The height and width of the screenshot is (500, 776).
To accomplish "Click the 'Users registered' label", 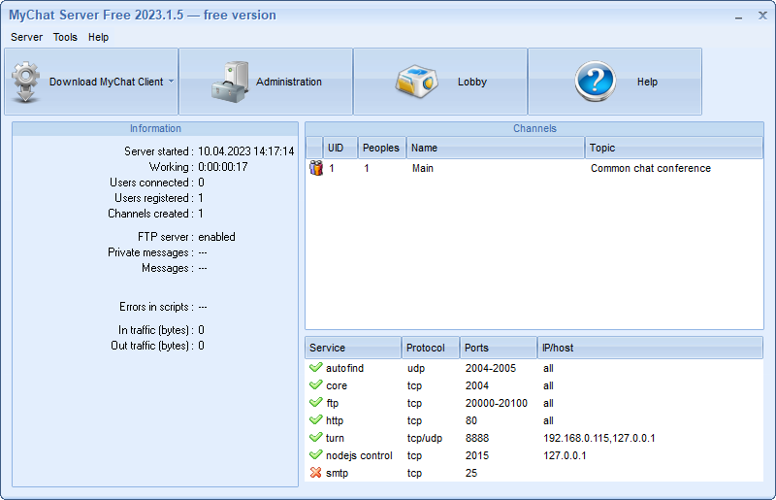I will 154,198.
